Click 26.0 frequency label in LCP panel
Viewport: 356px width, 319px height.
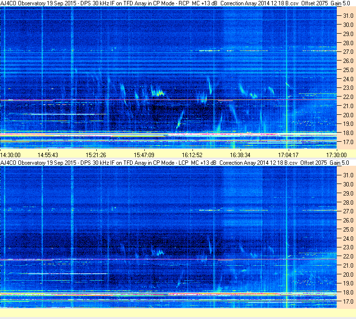348,221
